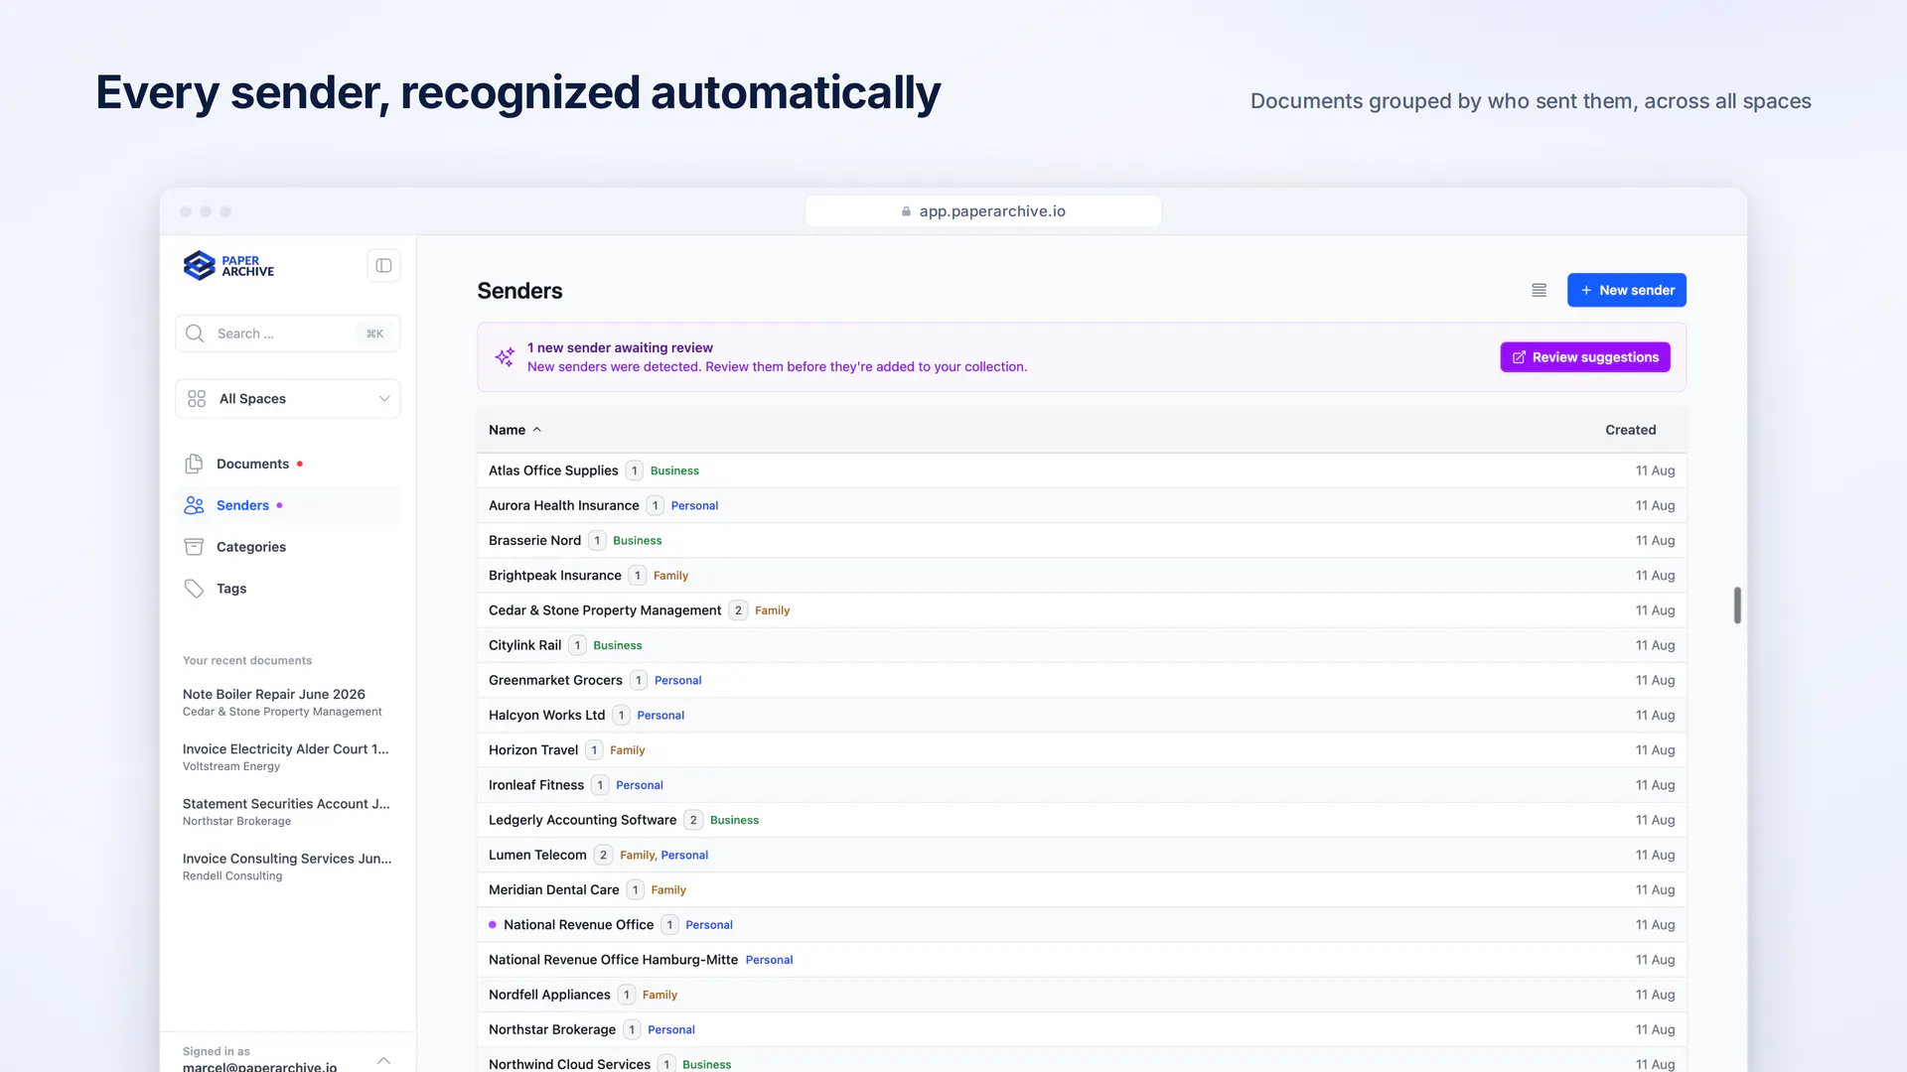Click the Personal tag on Lumen Telecom
This screenshot has height=1072, width=1907.
(684, 855)
